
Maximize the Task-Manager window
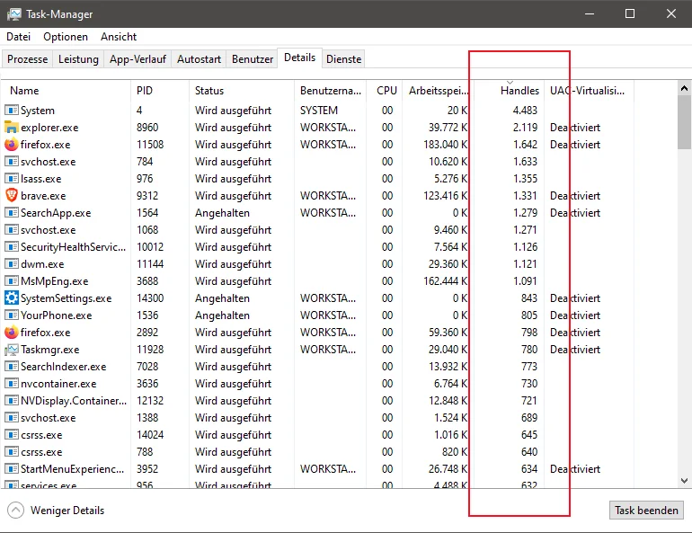(x=630, y=13)
